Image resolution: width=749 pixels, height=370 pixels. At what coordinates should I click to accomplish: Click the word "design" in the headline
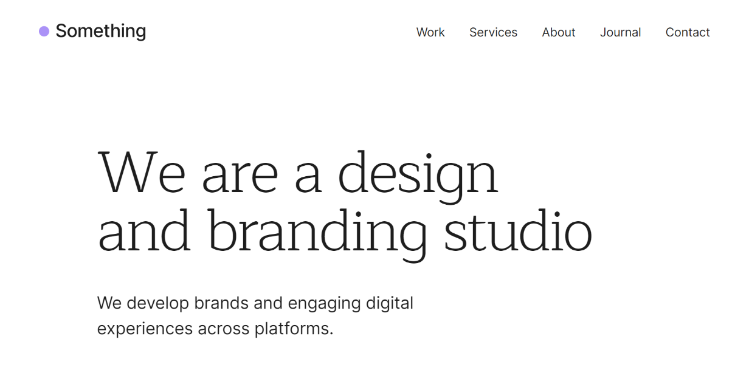(418, 174)
